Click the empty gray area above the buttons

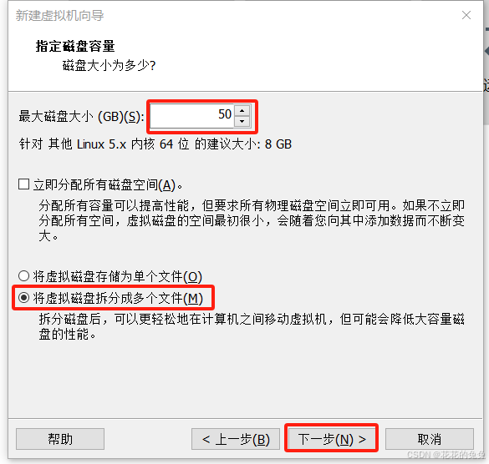pos(245,380)
